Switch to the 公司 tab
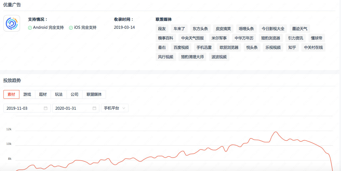 pyautogui.click(x=74, y=94)
